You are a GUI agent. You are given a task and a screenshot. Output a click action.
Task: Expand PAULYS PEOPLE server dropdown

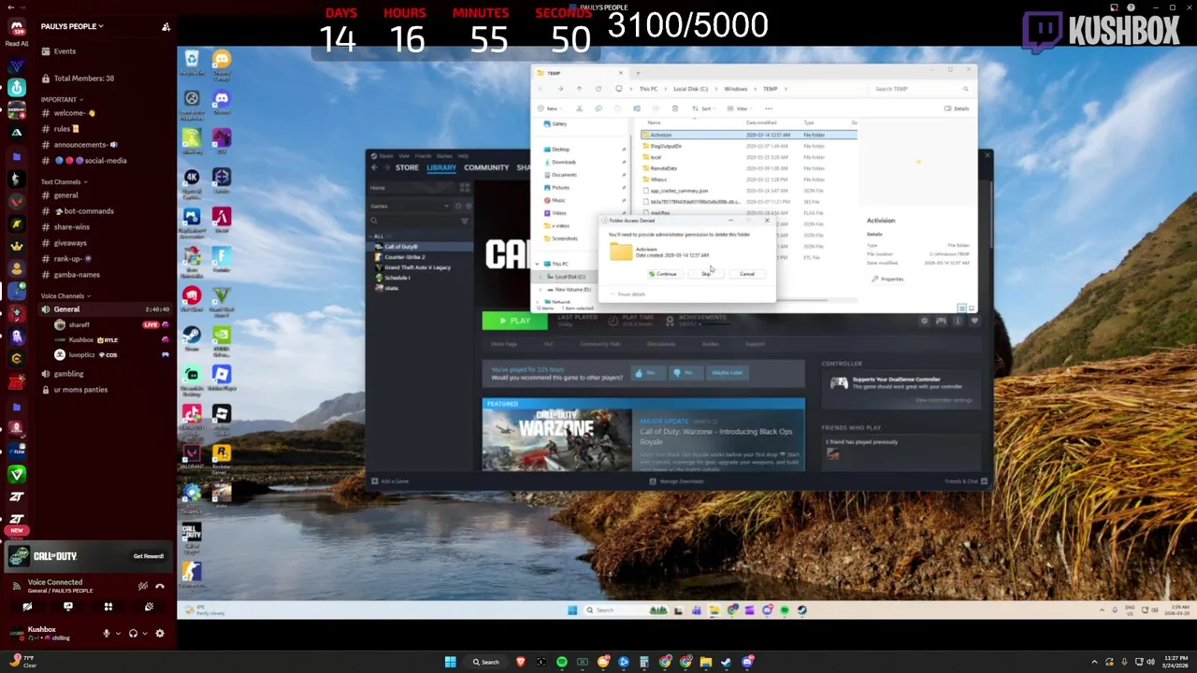coord(72,26)
